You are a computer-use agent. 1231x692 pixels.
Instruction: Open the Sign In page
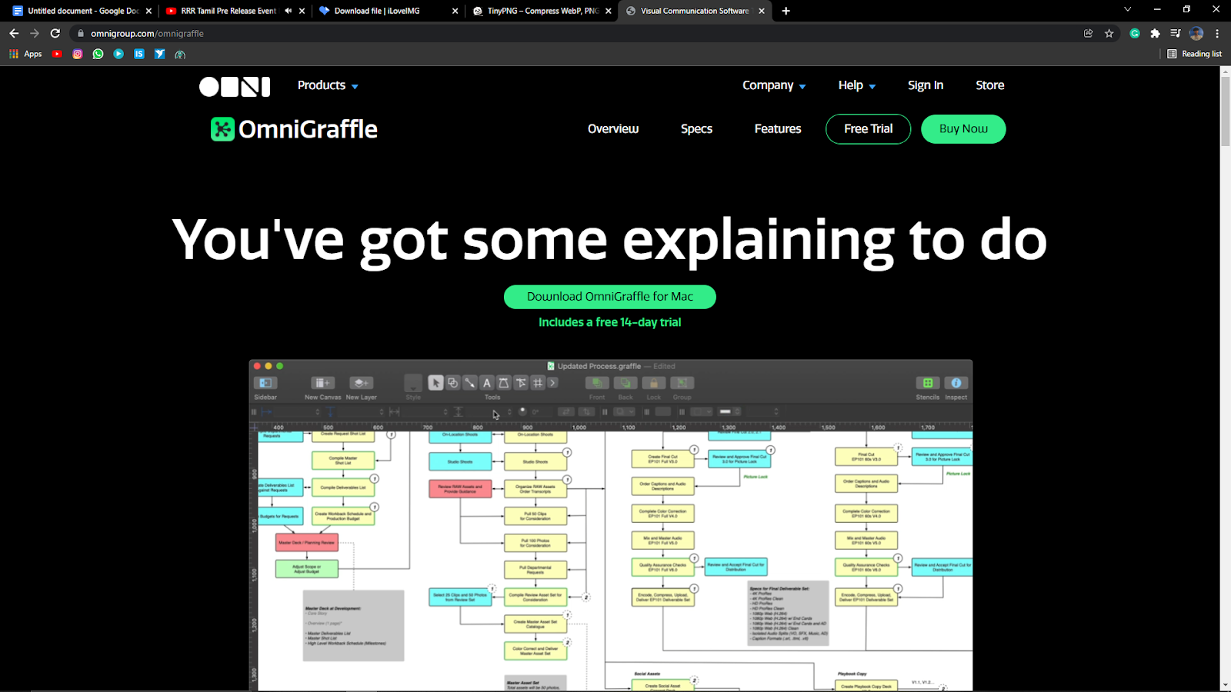pos(926,85)
